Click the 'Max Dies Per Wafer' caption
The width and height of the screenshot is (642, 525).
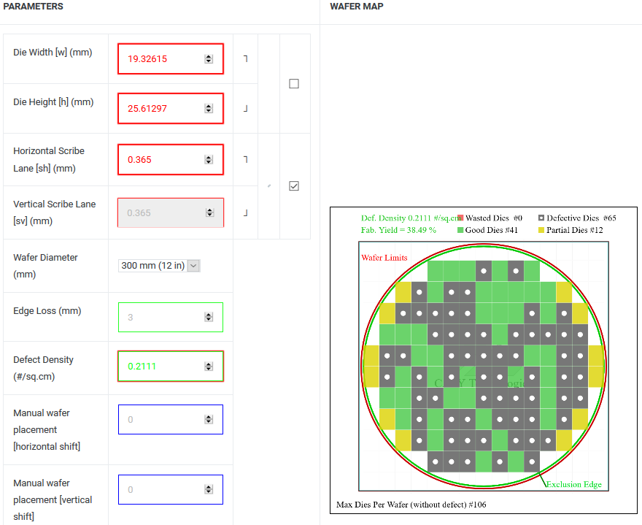411,505
